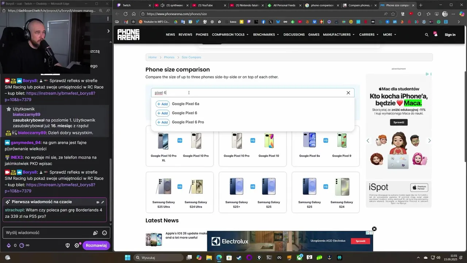
Task: Expand the MANUFACTURERS dropdown
Action: (x=339, y=35)
